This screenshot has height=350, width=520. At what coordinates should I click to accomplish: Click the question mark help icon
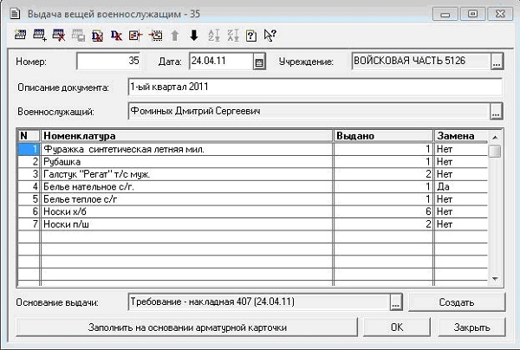[250, 36]
